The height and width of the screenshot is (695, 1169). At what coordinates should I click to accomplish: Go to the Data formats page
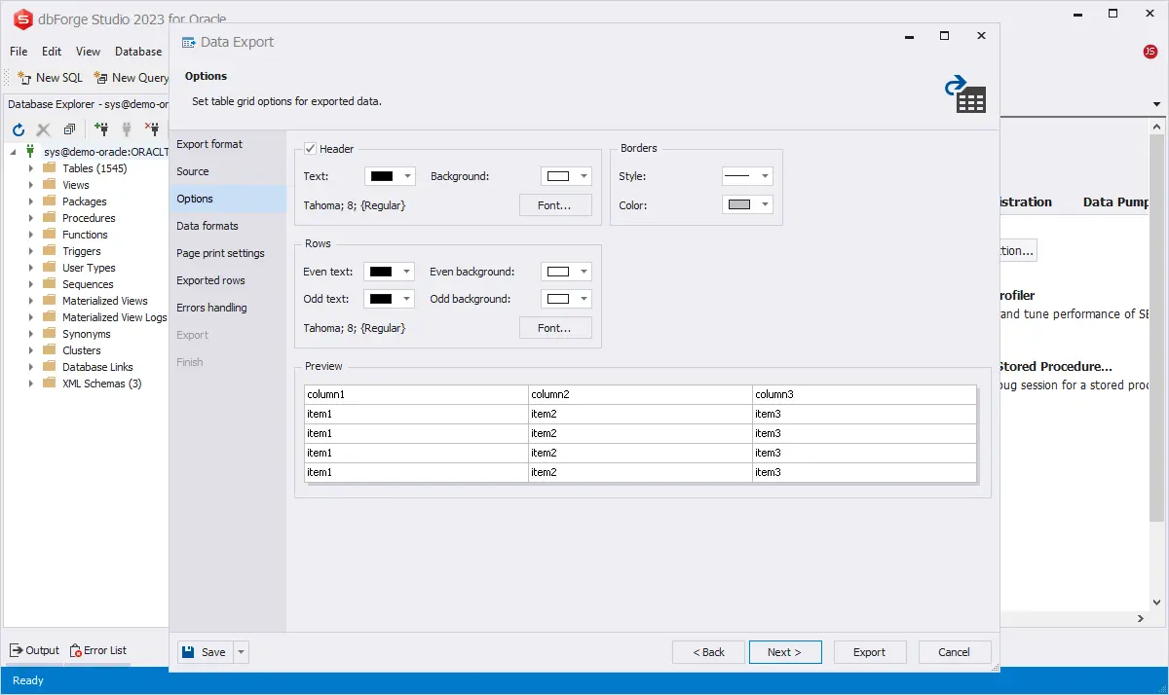coord(207,226)
